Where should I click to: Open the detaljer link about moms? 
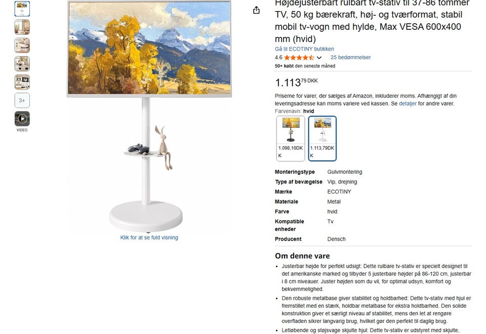click(408, 104)
